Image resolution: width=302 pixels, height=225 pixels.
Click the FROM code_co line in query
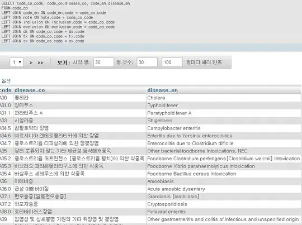(15, 8)
